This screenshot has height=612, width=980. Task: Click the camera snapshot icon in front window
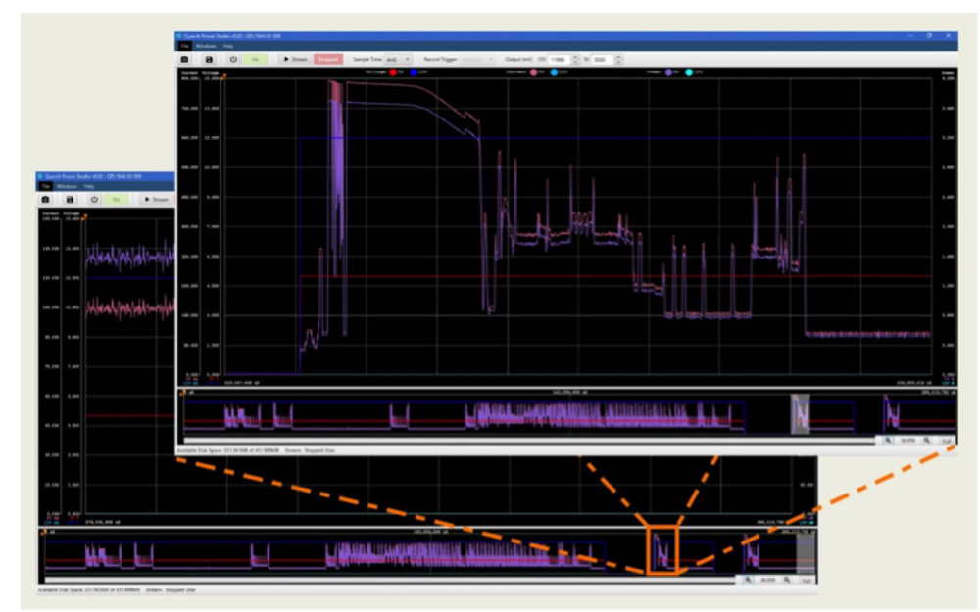coord(184,59)
